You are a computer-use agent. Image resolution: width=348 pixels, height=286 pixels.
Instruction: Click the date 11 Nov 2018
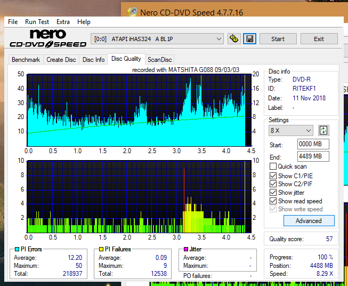tap(309, 98)
